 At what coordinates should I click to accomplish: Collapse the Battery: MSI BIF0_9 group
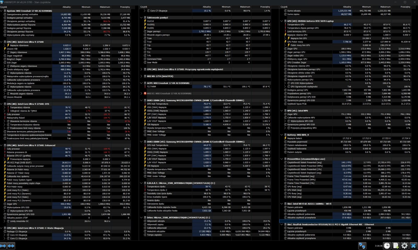click(282, 135)
